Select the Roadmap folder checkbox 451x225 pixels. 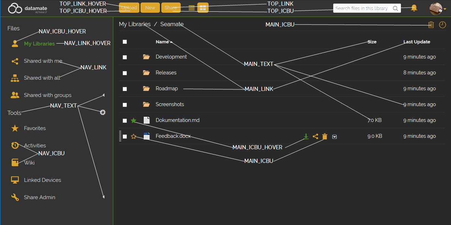coord(125,89)
